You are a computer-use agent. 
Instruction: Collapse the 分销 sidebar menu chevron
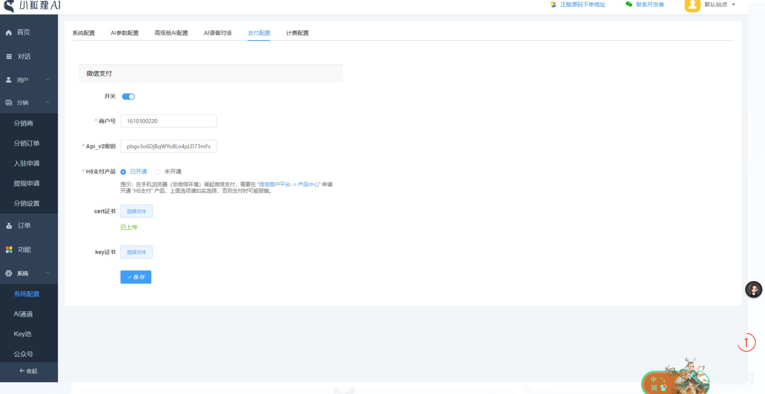coord(48,102)
